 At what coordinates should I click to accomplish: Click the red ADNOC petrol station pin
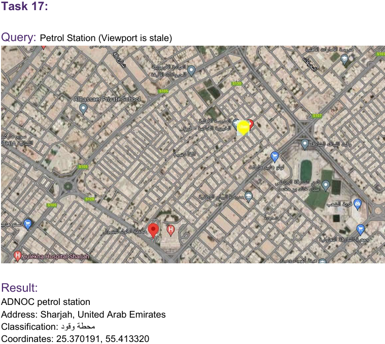154,230
